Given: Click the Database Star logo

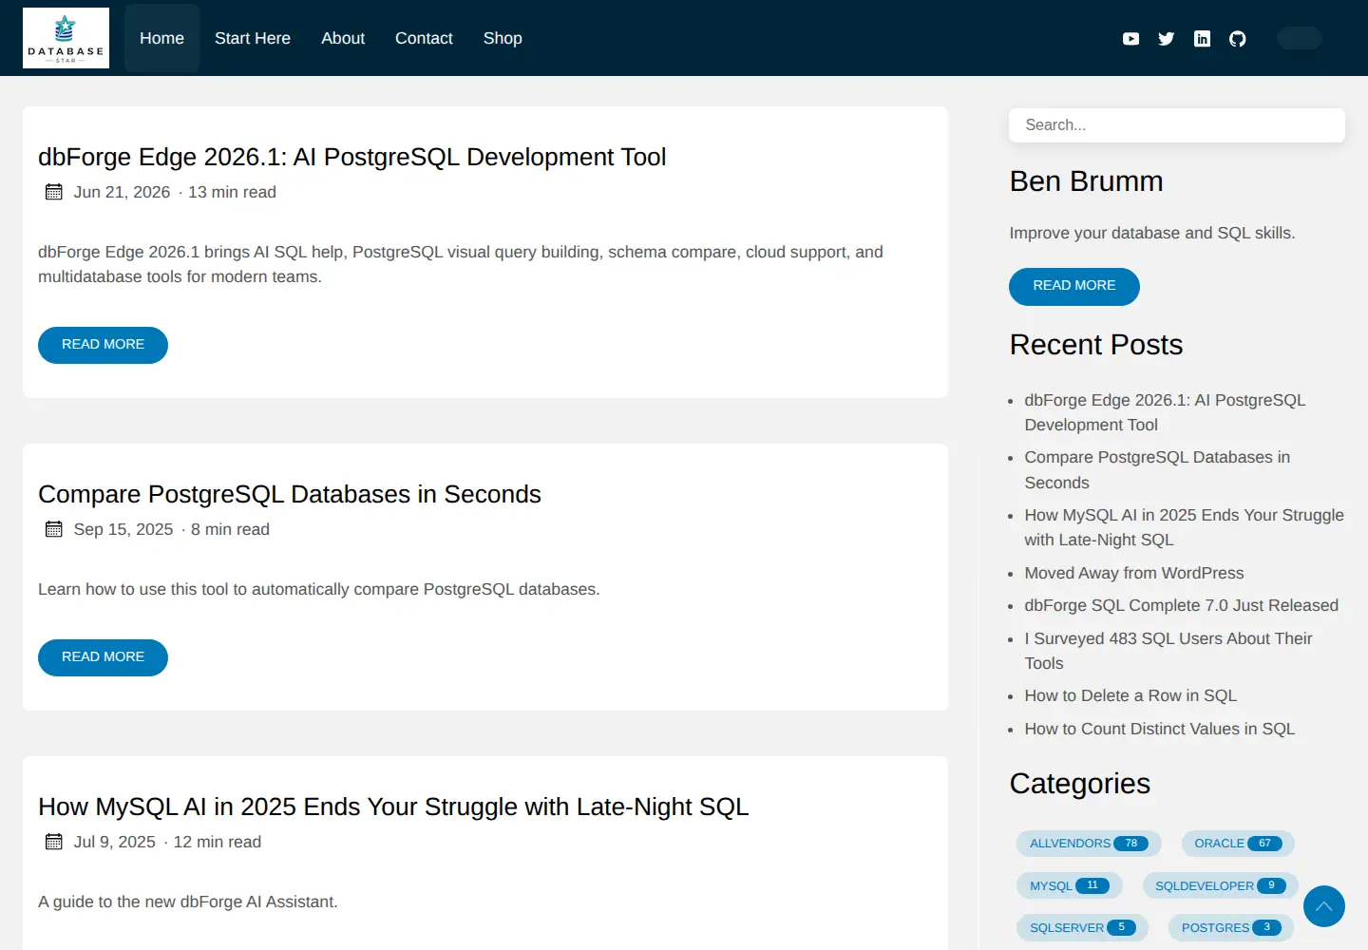Looking at the screenshot, I should pyautogui.click(x=66, y=38).
